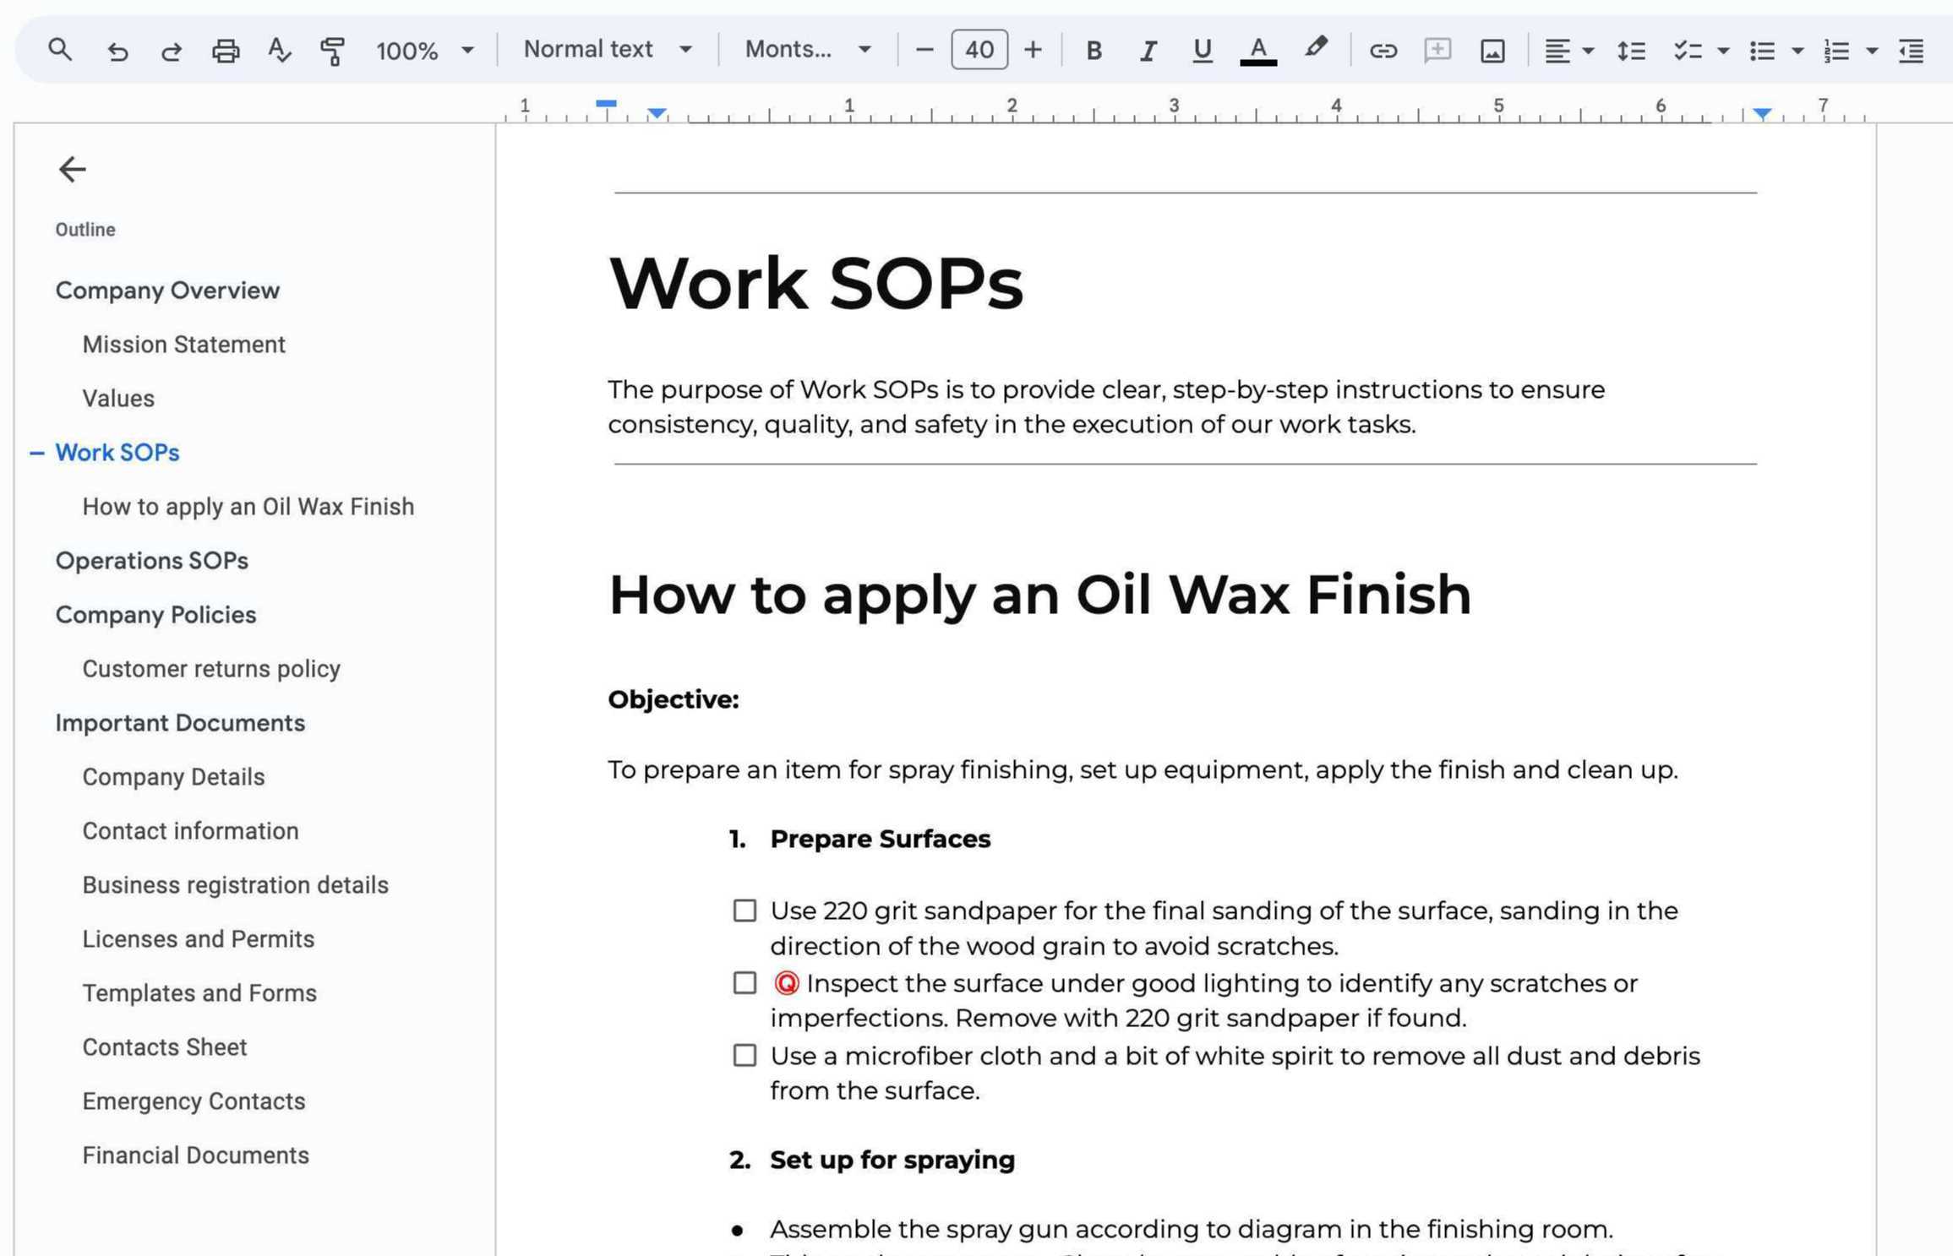Open the highlight color pen tool
The height and width of the screenshot is (1256, 1953).
pos(1315,49)
